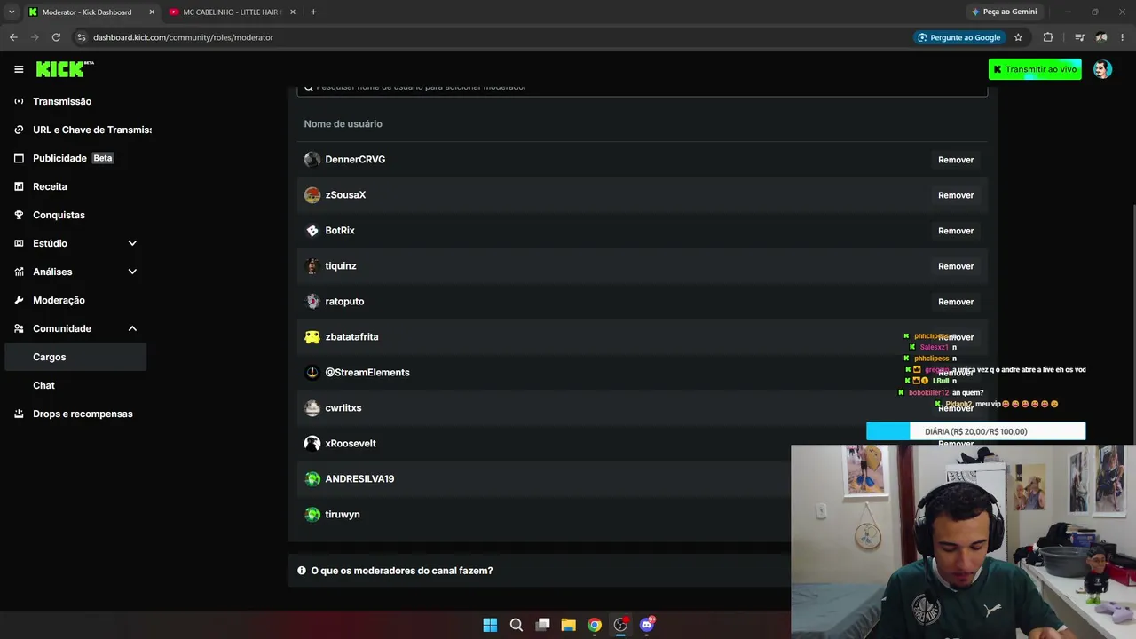Image resolution: width=1136 pixels, height=639 pixels.
Task: Click BotRix avatar icon
Action: point(312,231)
